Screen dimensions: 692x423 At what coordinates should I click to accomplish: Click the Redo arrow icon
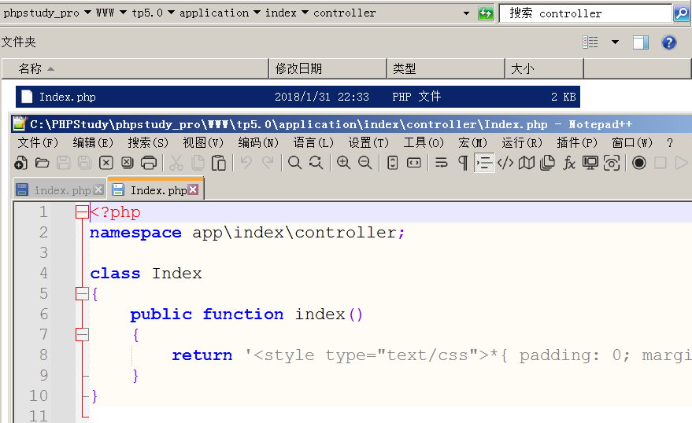click(x=268, y=163)
